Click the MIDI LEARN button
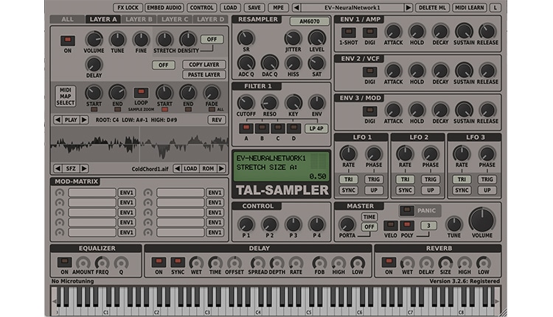Screen dimensions: 553x317 click(x=469, y=7)
